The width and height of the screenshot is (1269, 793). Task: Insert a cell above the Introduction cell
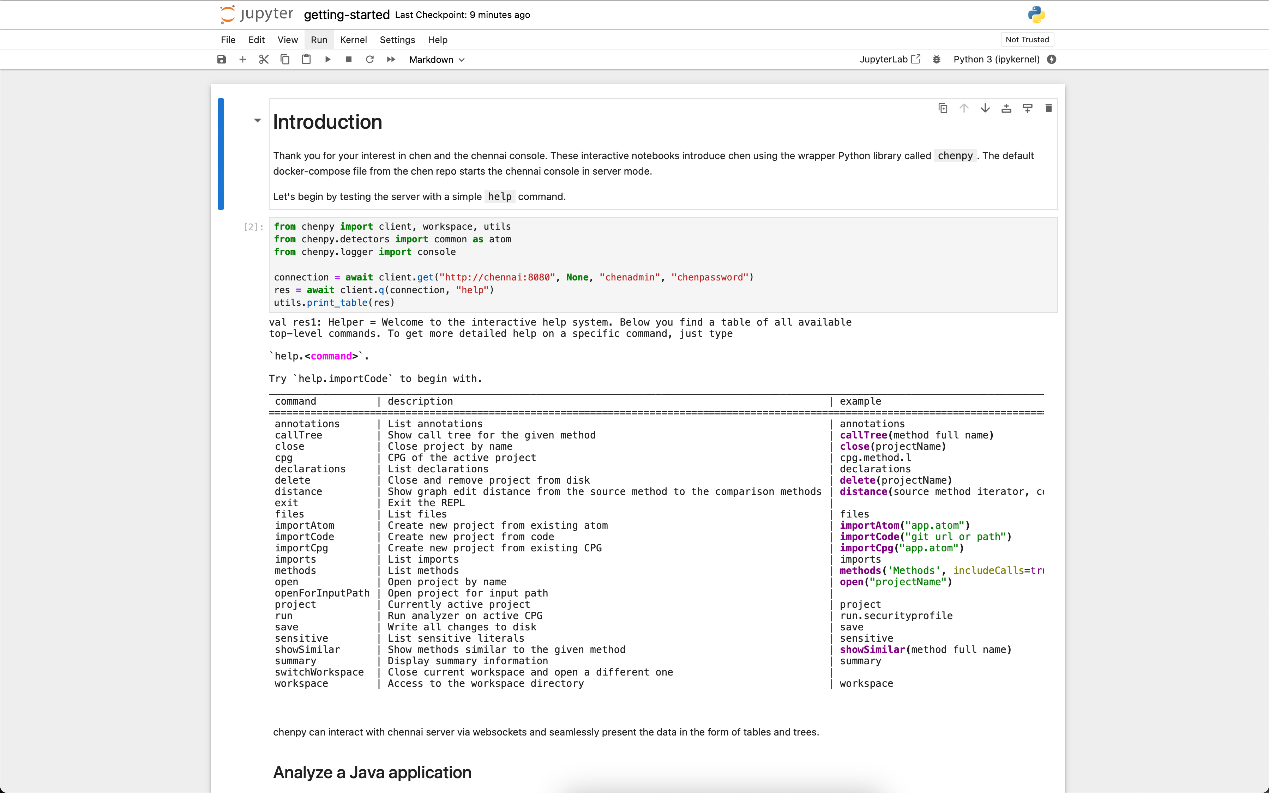click(x=1006, y=108)
